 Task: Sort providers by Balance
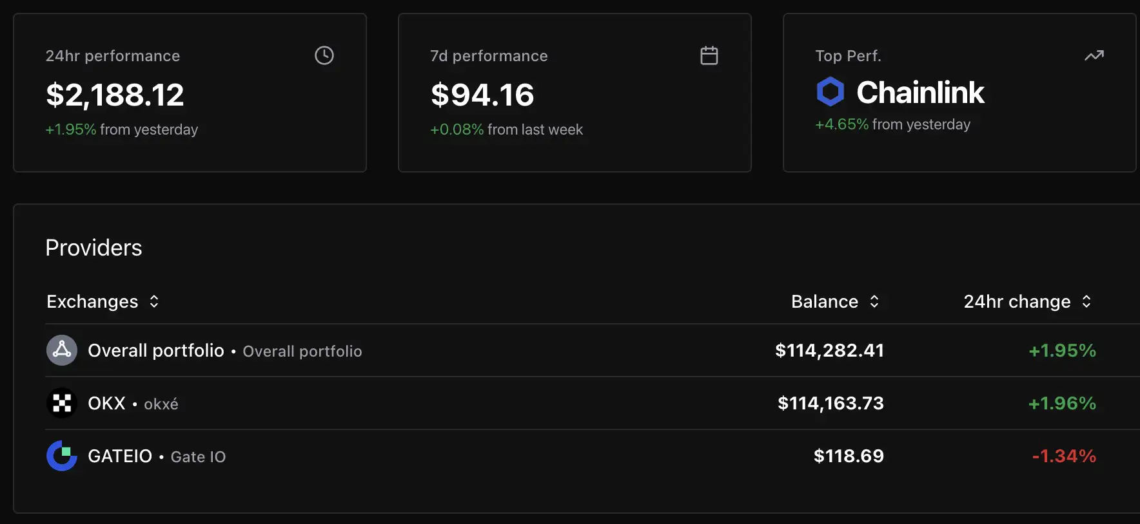point(874,301)
